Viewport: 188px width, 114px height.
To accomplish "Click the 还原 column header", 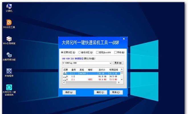I will (66, 70).
